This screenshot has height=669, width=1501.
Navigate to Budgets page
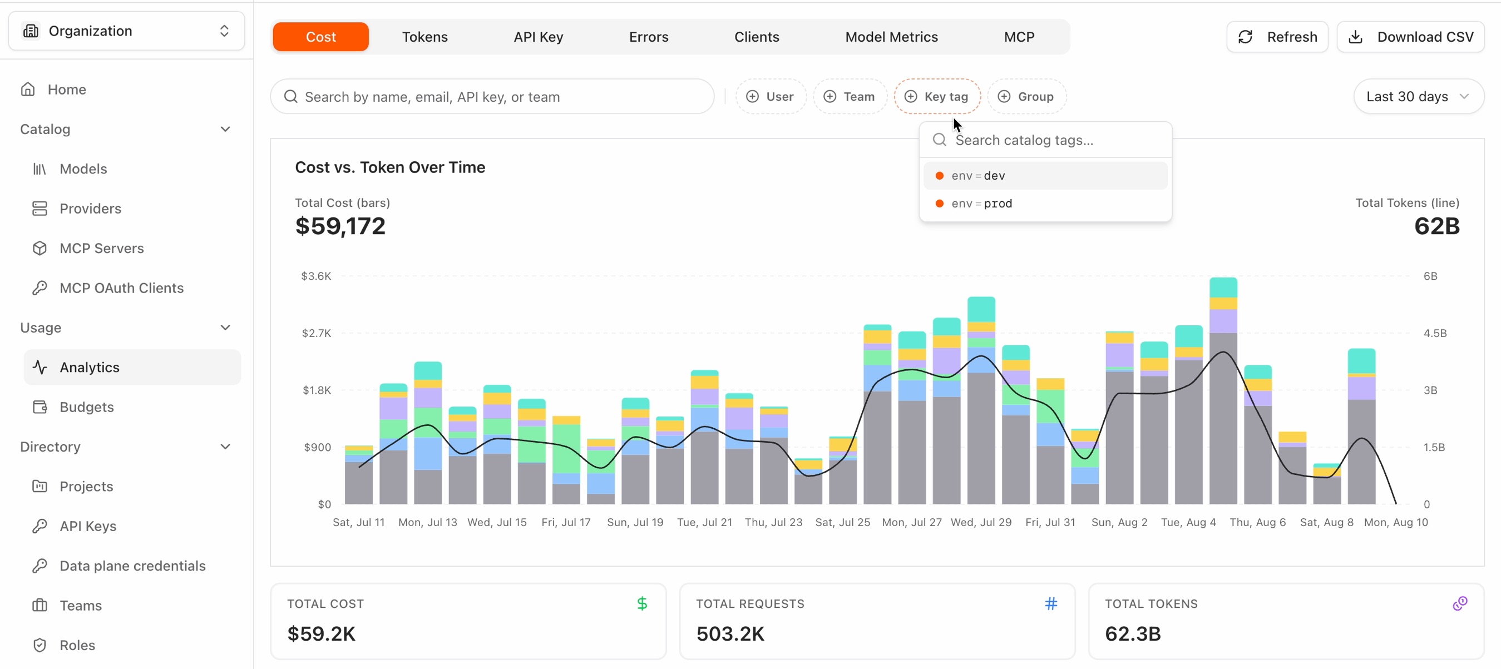tap(87, 407)
